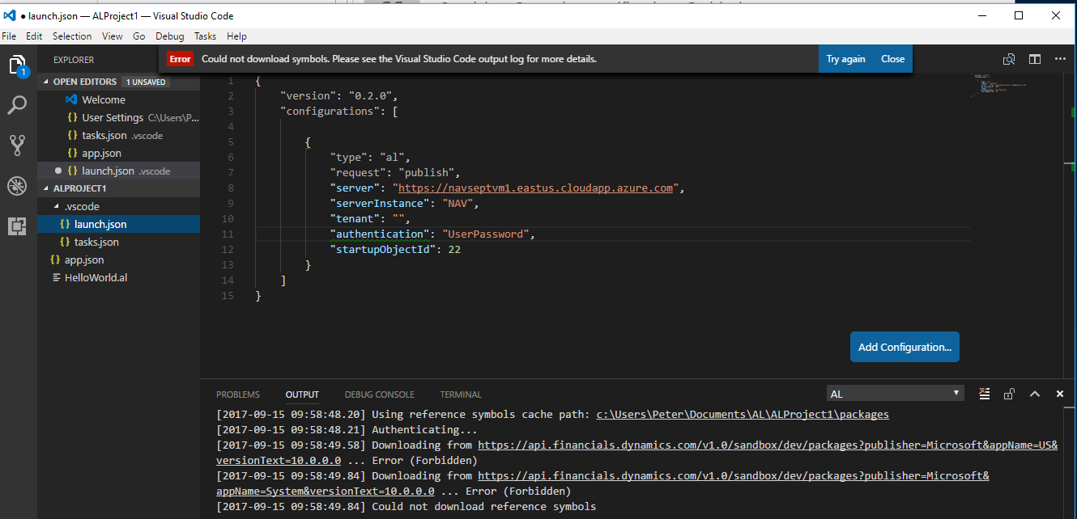Click the red Error label in notification

[x=180, y=59]
